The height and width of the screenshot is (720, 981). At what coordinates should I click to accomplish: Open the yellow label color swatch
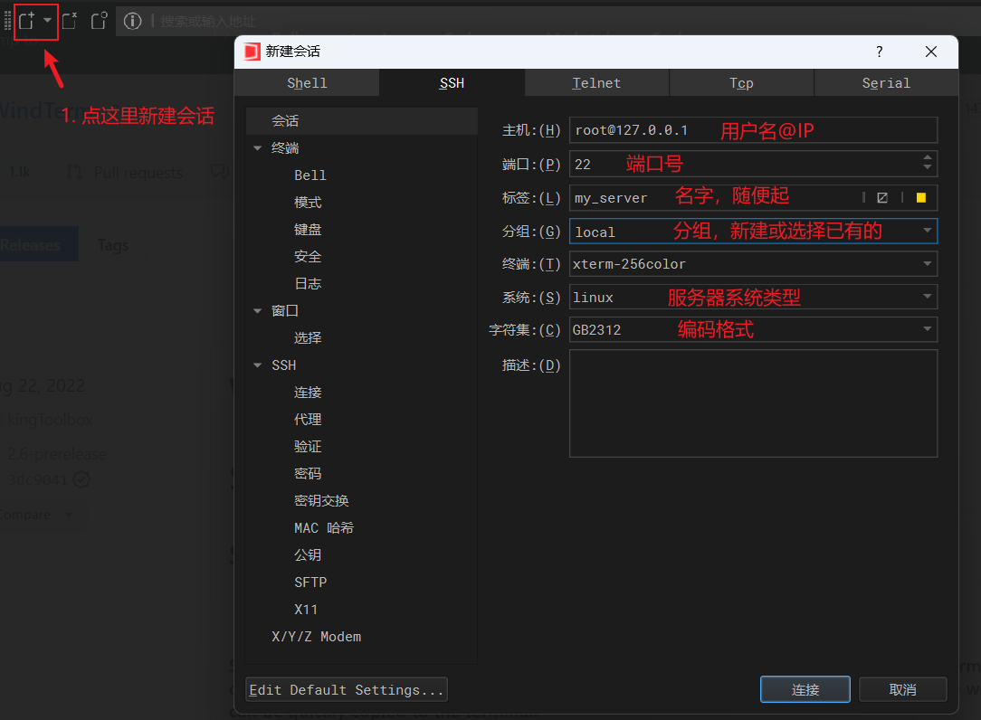921,198
